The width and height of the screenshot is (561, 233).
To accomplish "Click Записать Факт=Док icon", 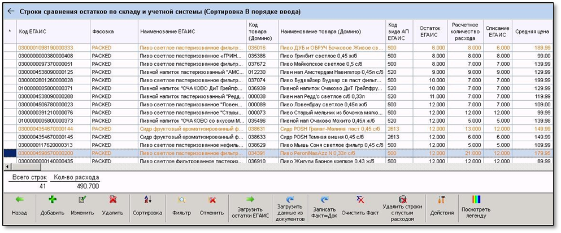I will [324, 199].
